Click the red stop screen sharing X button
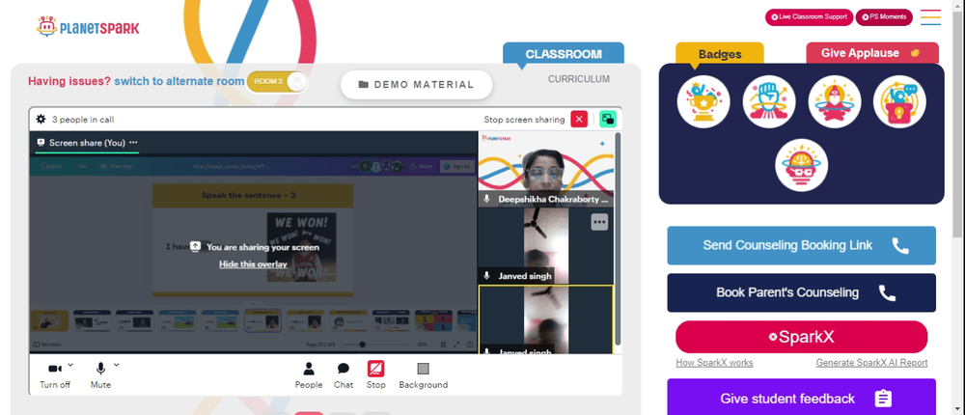Image resolution: width=965 pixels, height=415 pixels. [579, 120]
